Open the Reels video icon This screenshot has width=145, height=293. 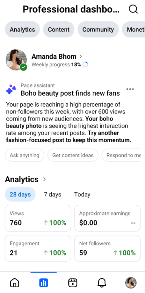coord(72,283)
